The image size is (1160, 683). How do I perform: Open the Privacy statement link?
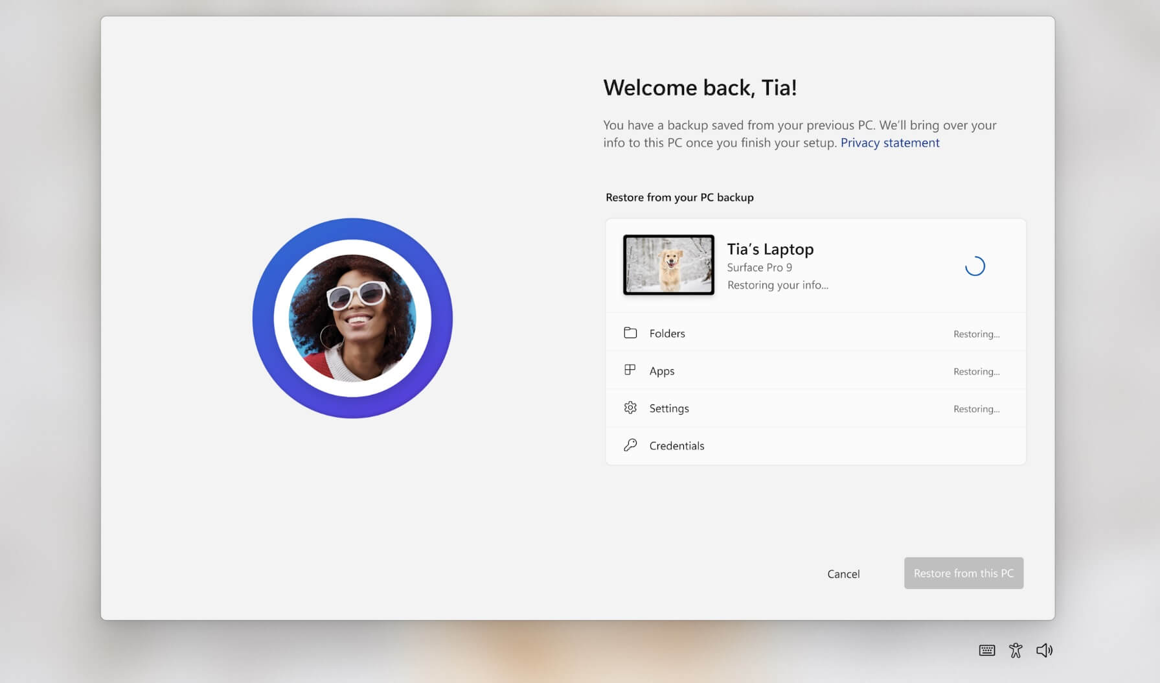pyautogui.click(x=890, y=143)
